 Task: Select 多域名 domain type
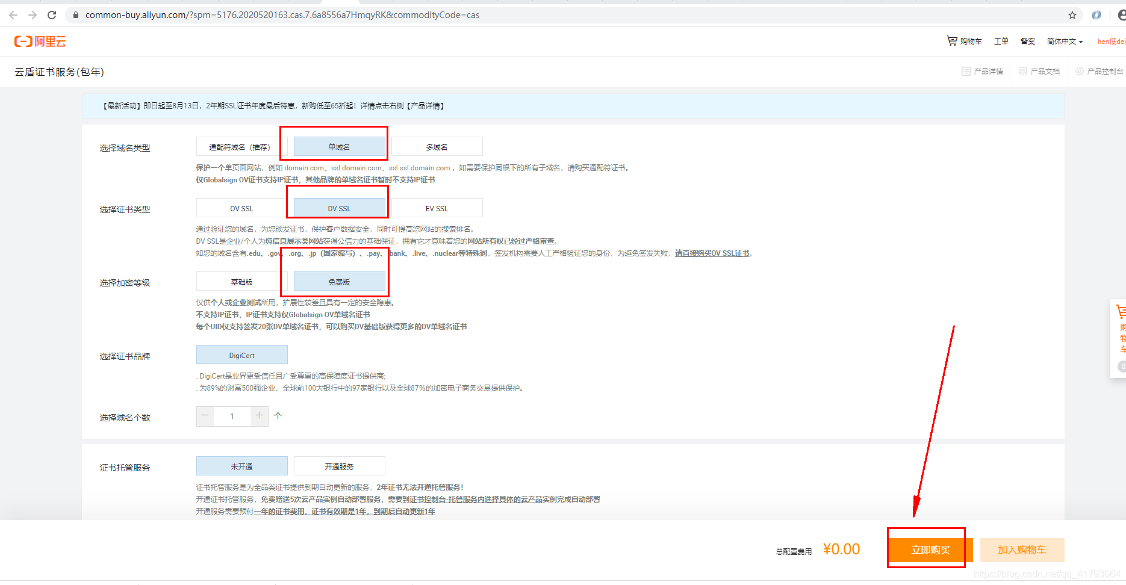click(x=437, y=147)
